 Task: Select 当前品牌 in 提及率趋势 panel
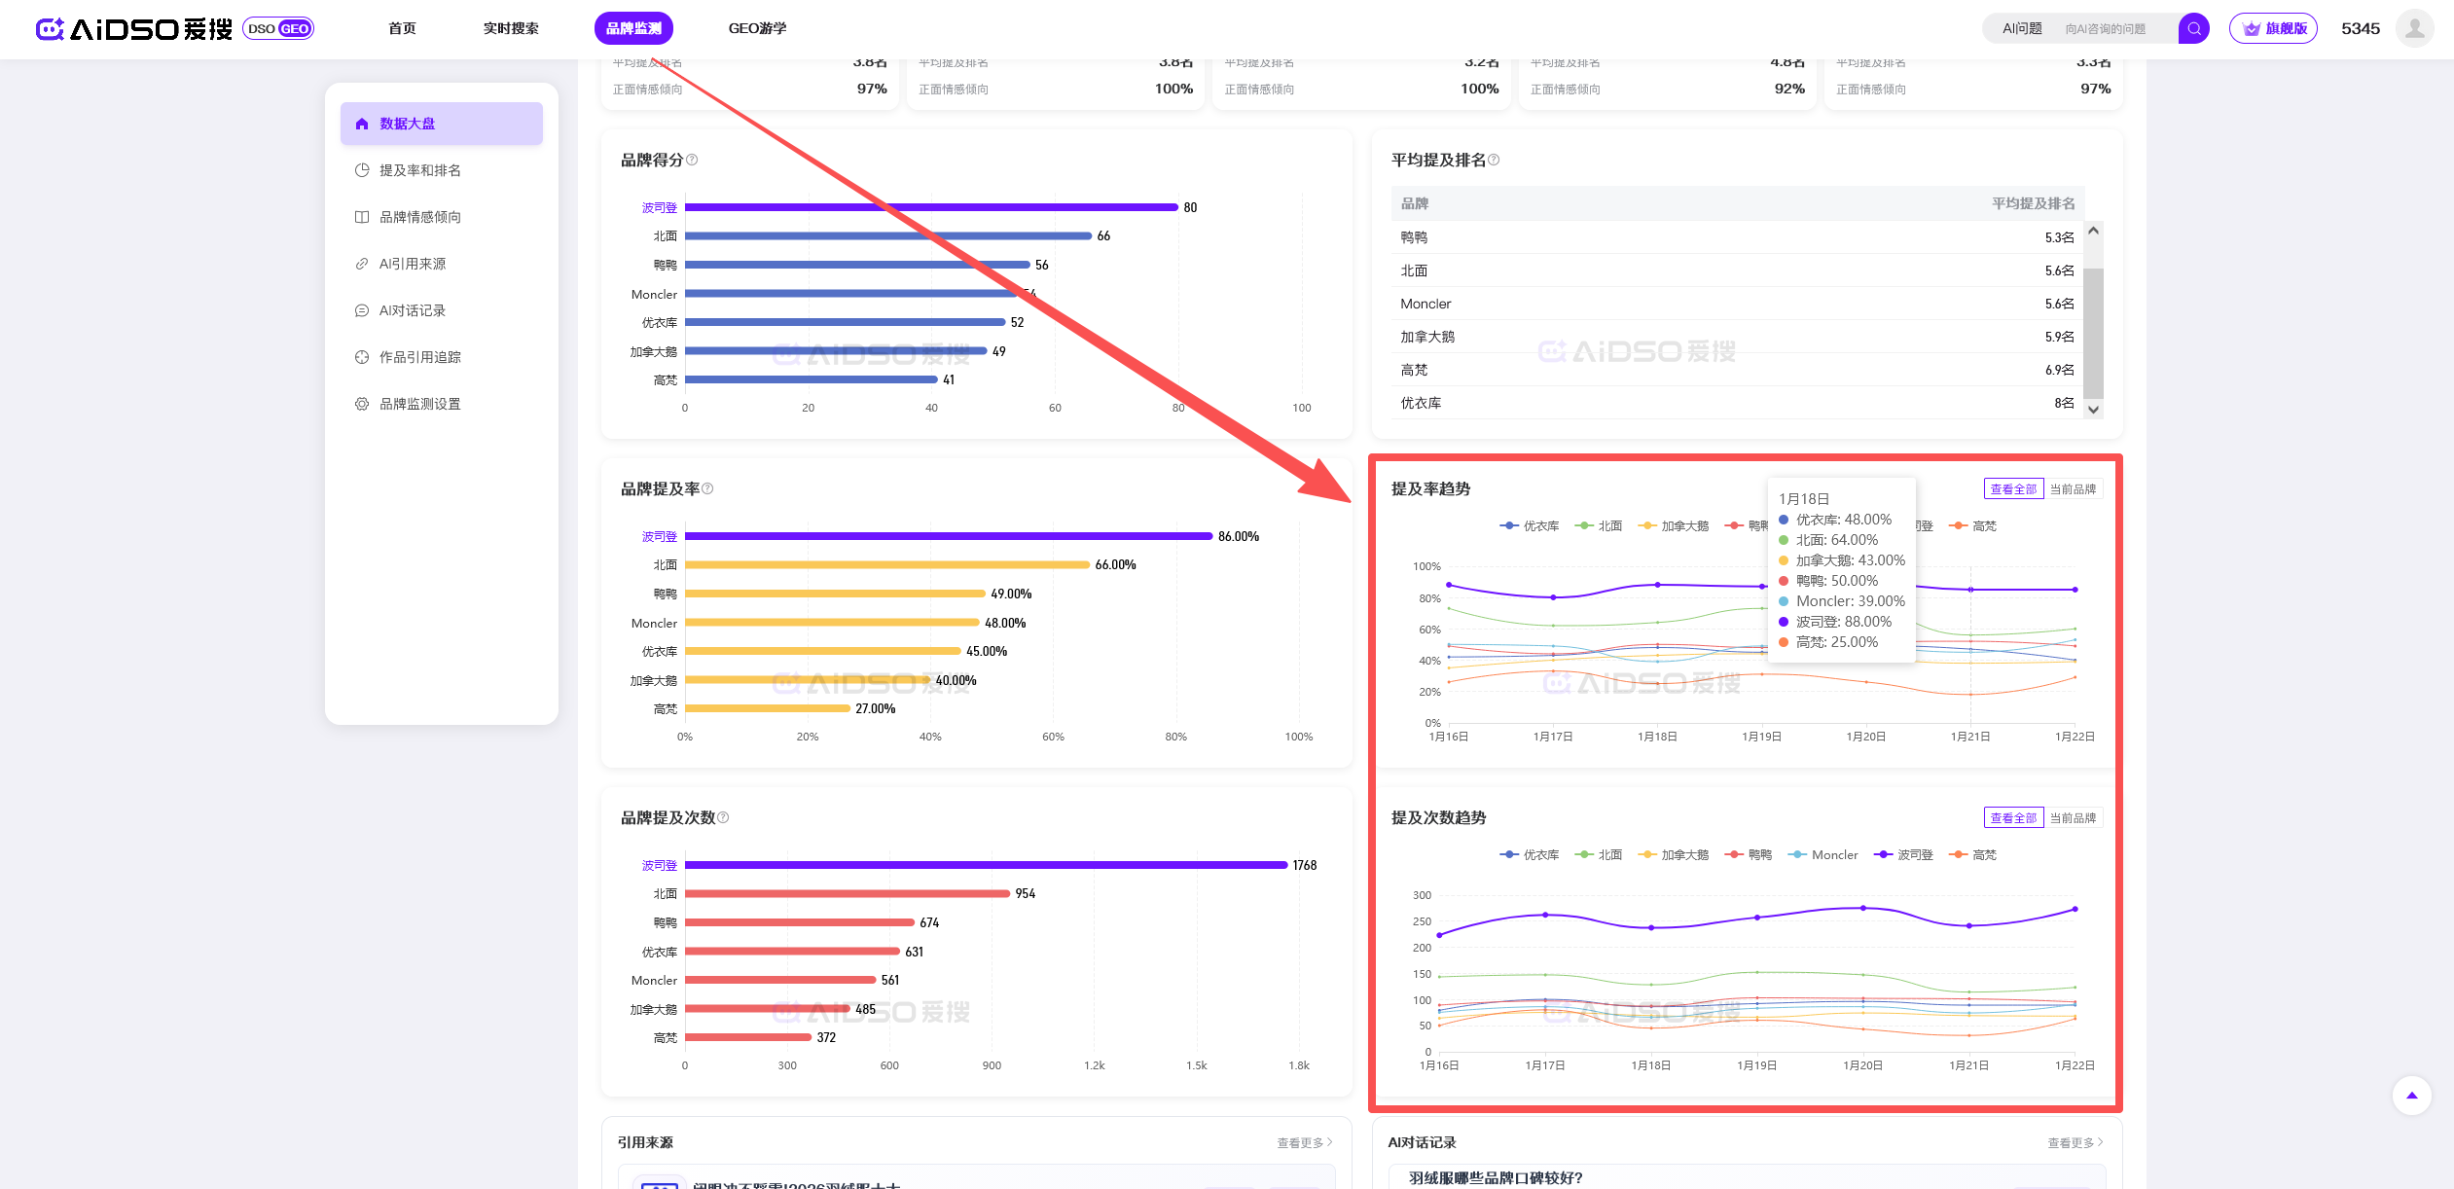[x=2073, y=488]
